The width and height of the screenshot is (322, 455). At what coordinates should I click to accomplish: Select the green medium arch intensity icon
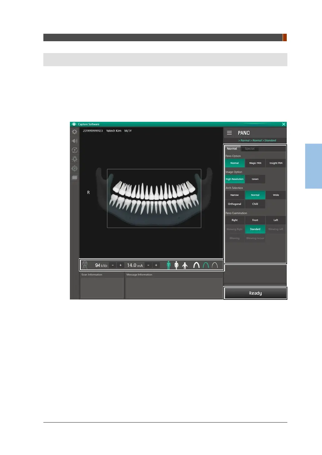point(206,265)
